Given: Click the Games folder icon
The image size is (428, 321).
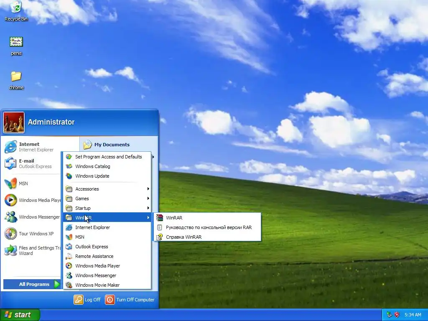Looking at the screenshot, I should [69, 199].
